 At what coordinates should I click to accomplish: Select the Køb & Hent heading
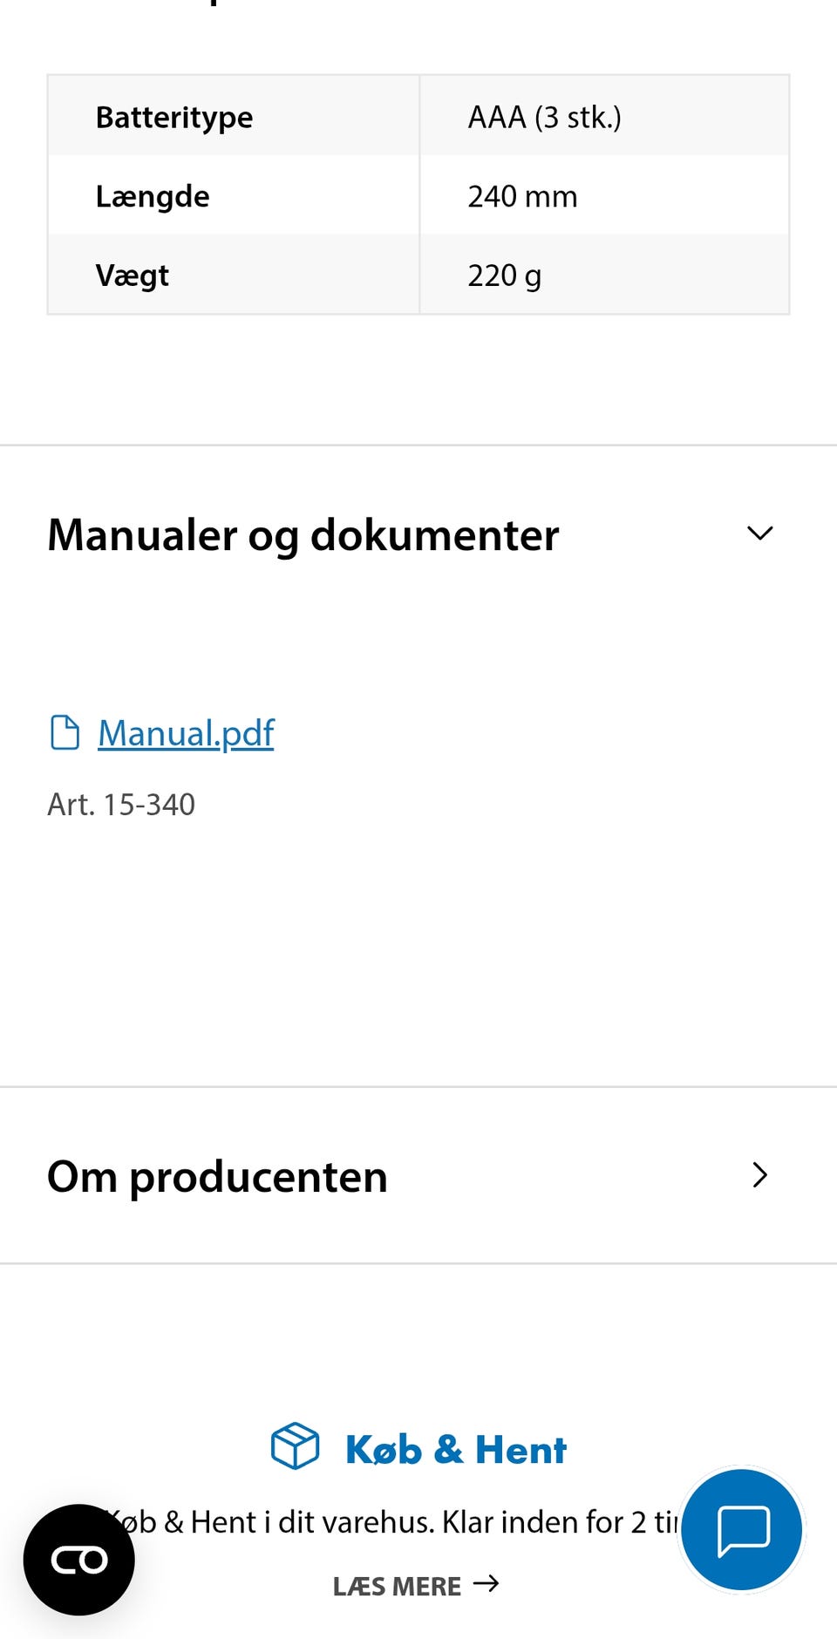[x=456, y=1450]
